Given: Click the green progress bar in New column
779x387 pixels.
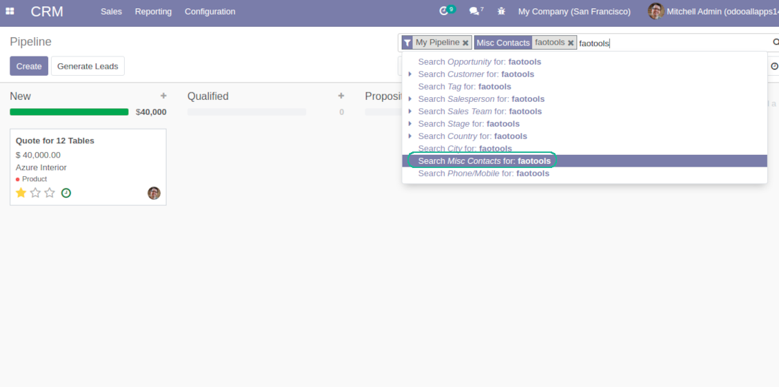Looking at the screenshot, I should point(69,112).
